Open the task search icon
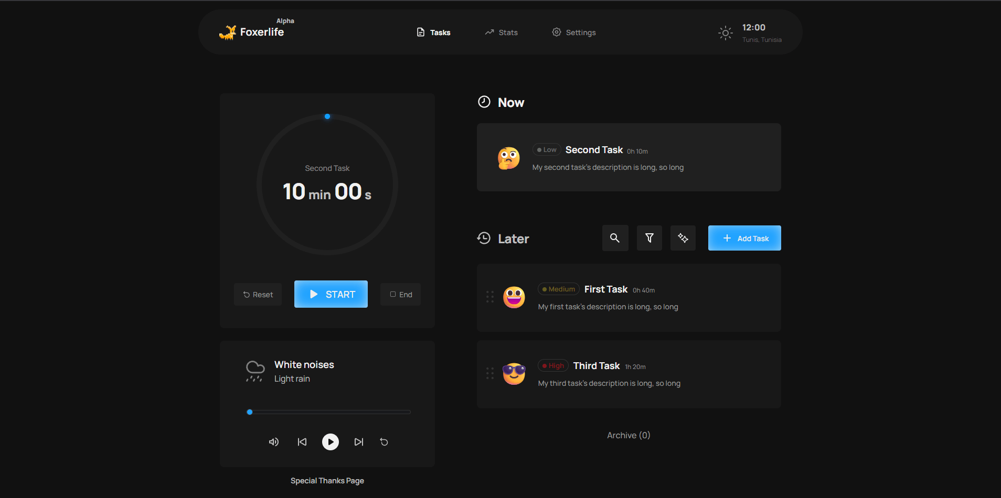This screenshot has width=1001, height=498. click(x=615, y=238)
